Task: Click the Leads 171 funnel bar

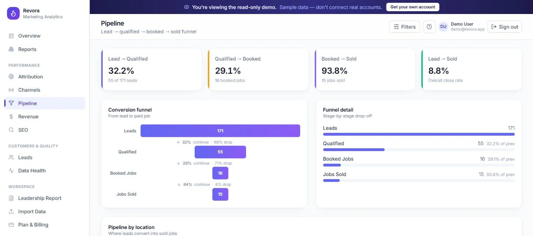Action: tap(220, 131)
